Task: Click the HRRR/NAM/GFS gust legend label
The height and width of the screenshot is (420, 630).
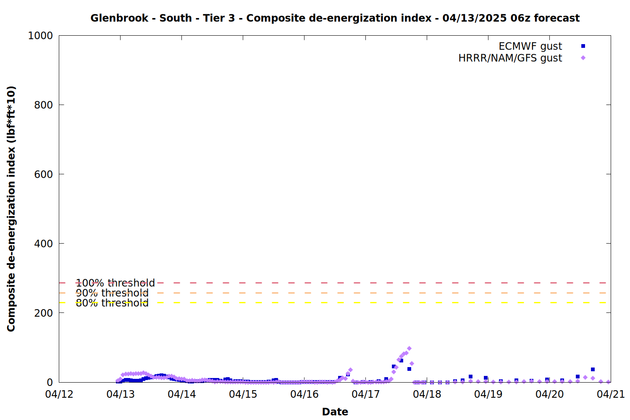Action: [510, 58]
